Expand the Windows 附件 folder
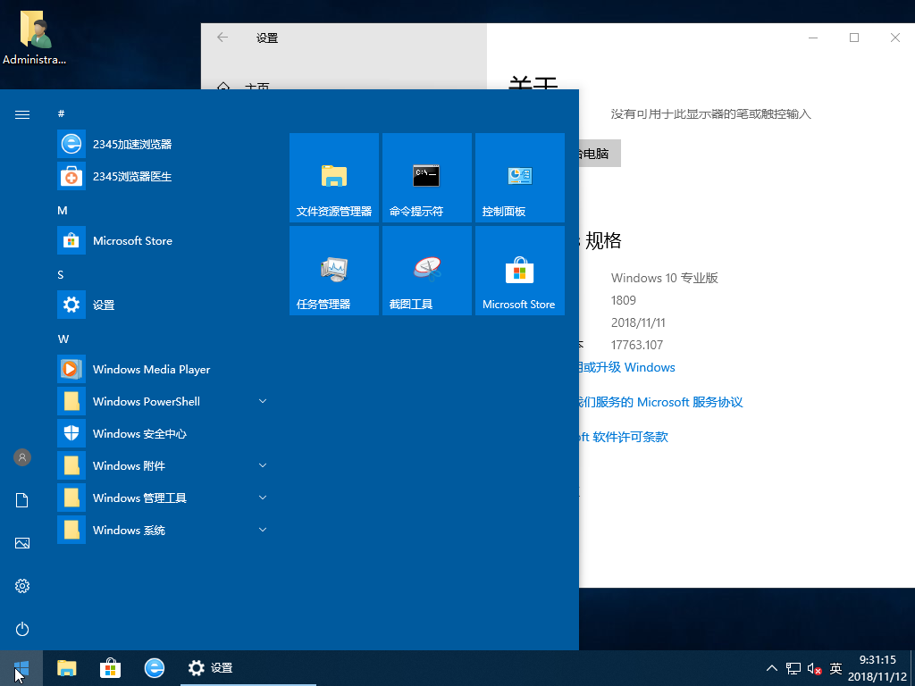The height and width of the screenshot is (686, 915). point(263,465)
